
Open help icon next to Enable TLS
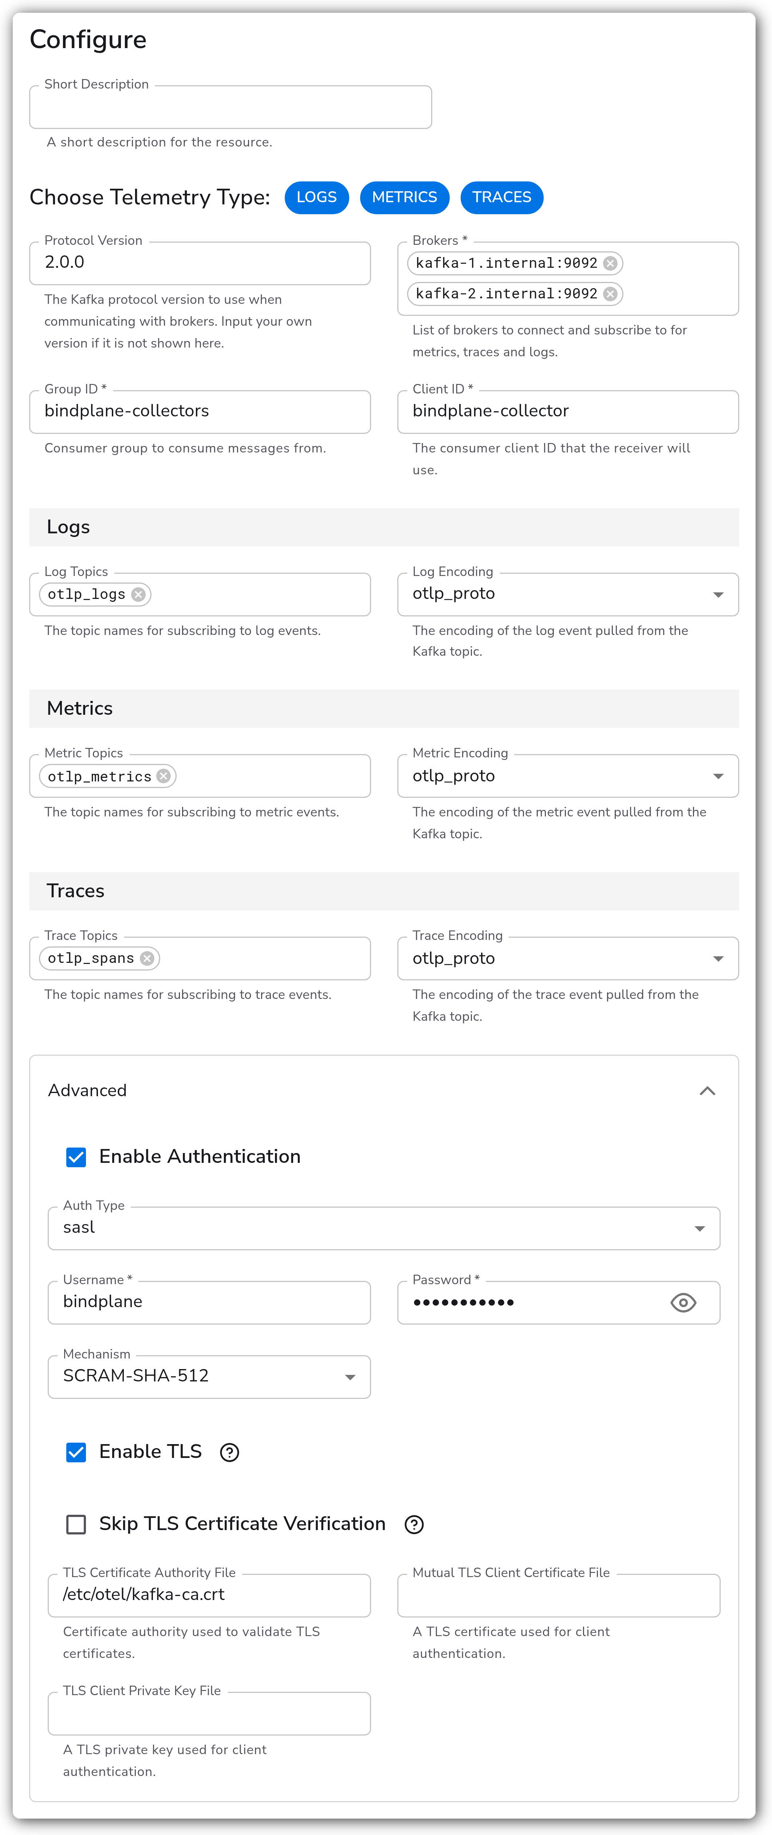229,1452
